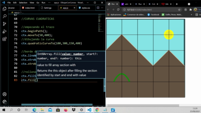The image size is (201, 113).
Task: Click the VS Code logo icon
Action: (x=3, y=3)
